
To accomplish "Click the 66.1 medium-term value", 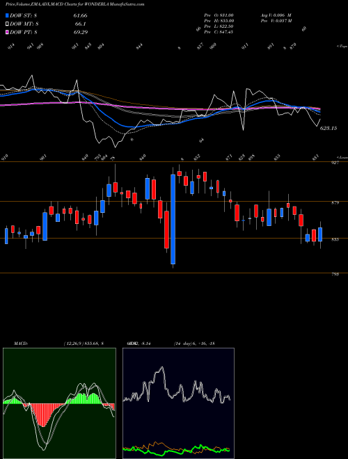I will tap(80, 24).
